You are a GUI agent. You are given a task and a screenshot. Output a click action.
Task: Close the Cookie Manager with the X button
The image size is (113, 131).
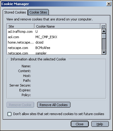[109, 4]
